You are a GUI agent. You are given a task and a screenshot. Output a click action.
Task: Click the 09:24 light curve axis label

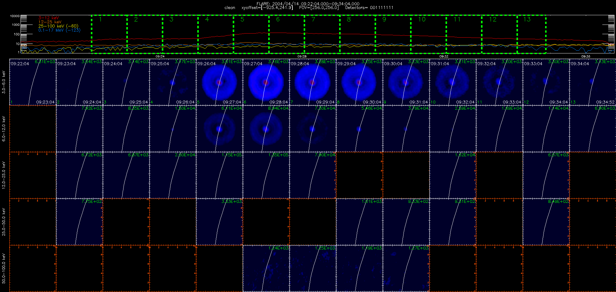(x=160, y=57)
